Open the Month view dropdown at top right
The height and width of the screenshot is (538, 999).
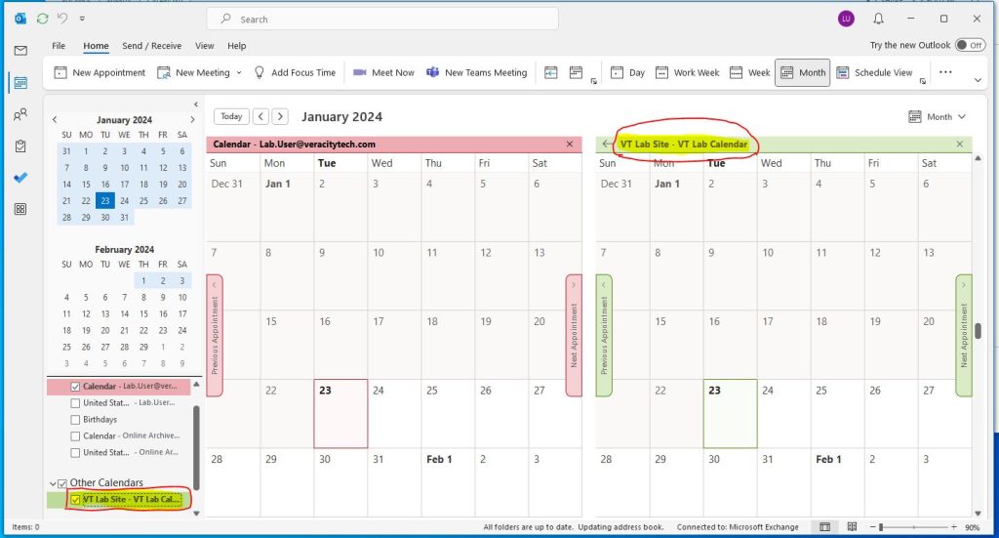click(x=937, y=117)
